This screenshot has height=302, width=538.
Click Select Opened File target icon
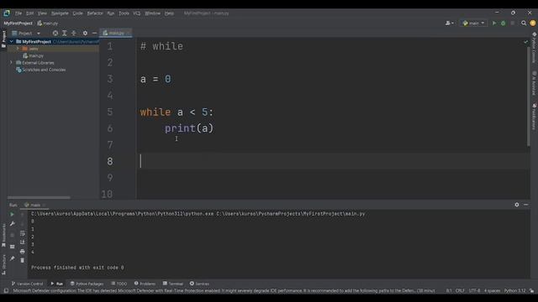pos(55,34)
